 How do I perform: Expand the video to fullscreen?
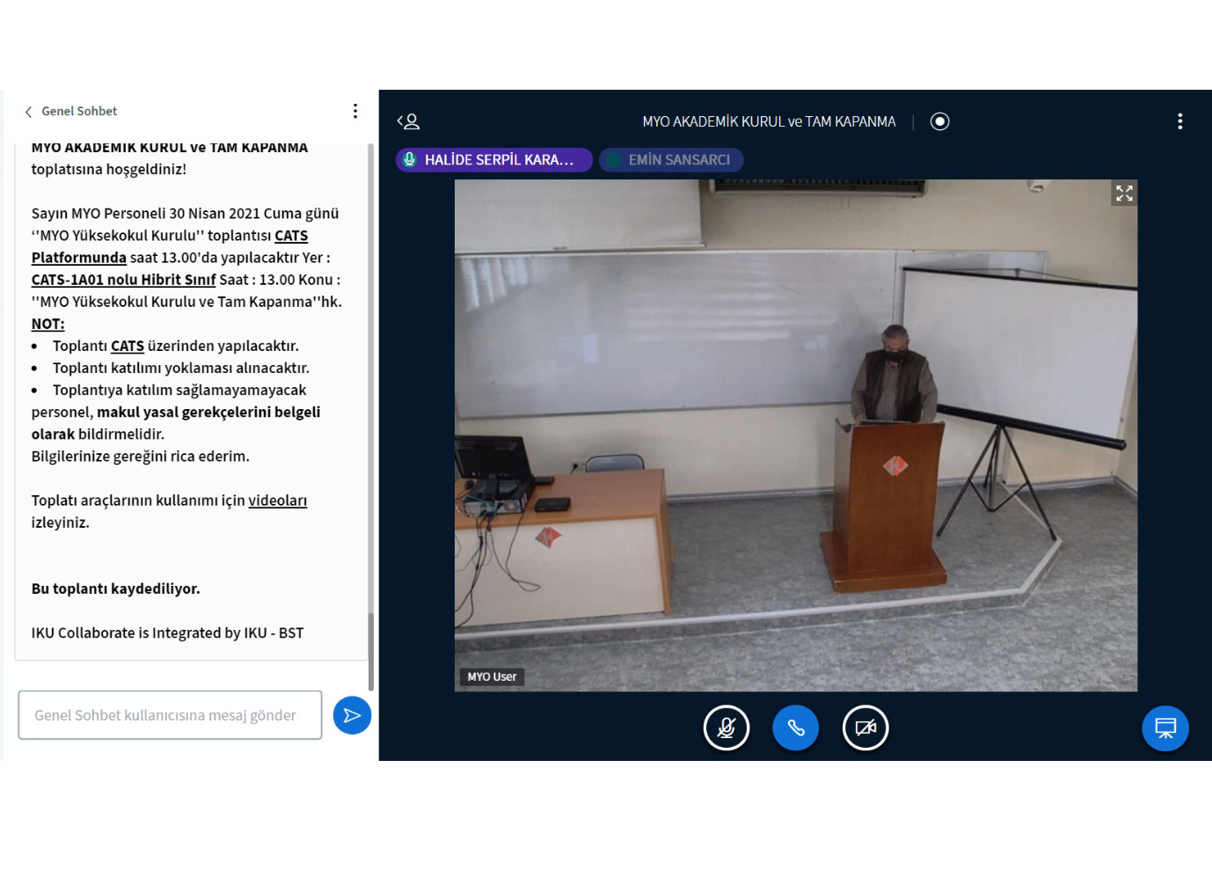tap(1124, 194)
